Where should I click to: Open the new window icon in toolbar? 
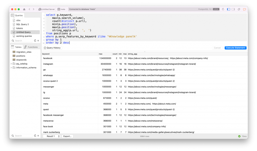click(239, 9)
